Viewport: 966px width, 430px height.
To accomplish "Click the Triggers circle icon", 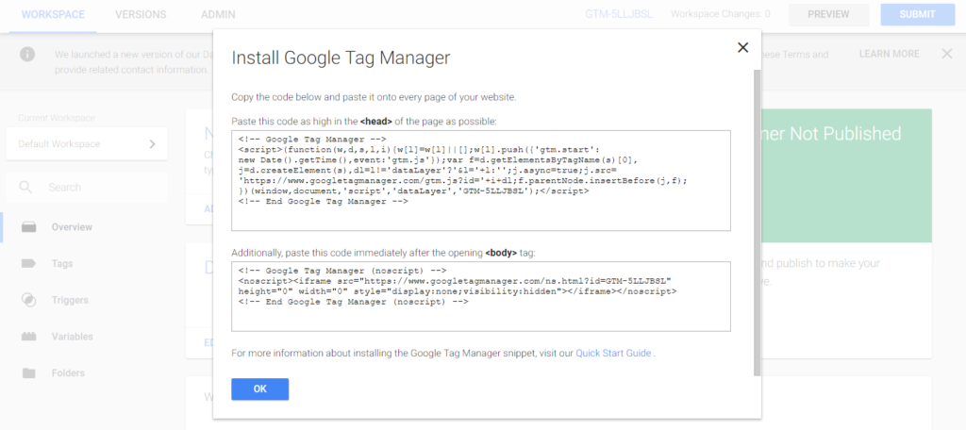I will (28, 300).
